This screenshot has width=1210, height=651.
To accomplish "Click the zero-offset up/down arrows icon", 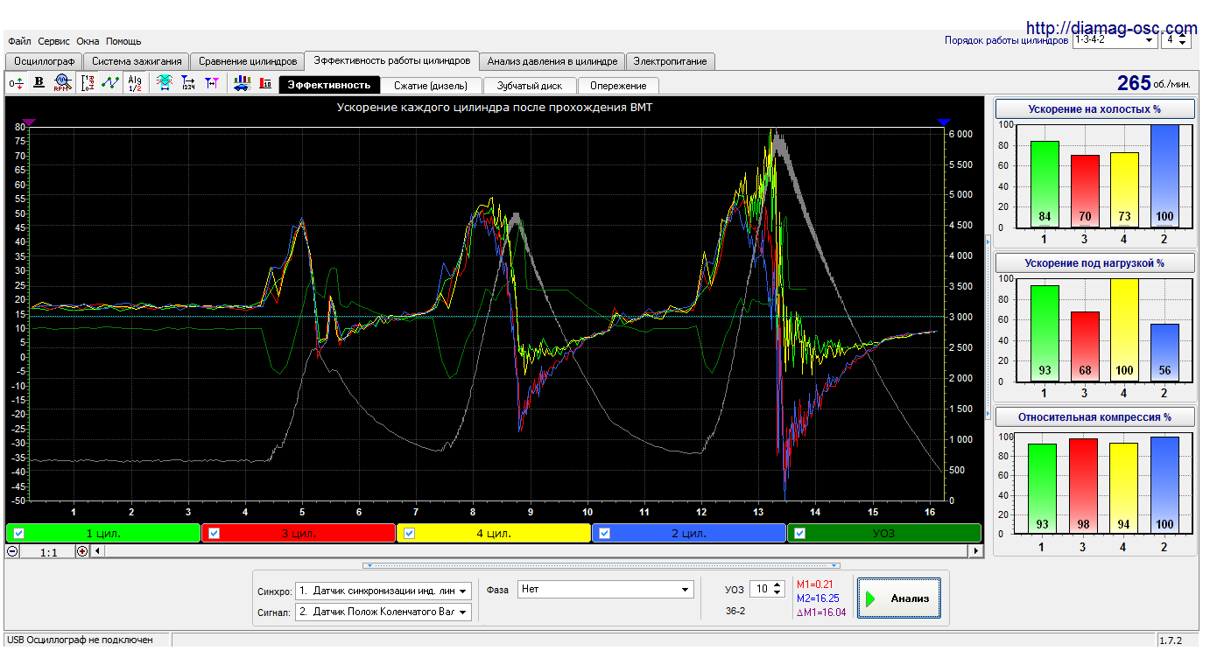I will click(17, 83).
